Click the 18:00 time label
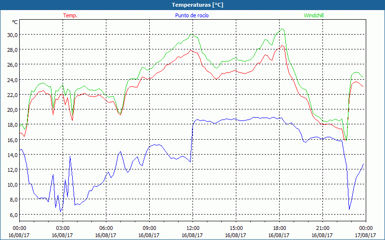This screenshot has height=240, width=385. pos(280,228)
